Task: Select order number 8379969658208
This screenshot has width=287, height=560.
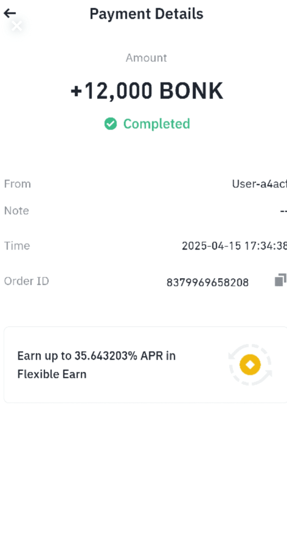Action: (208, 283)
